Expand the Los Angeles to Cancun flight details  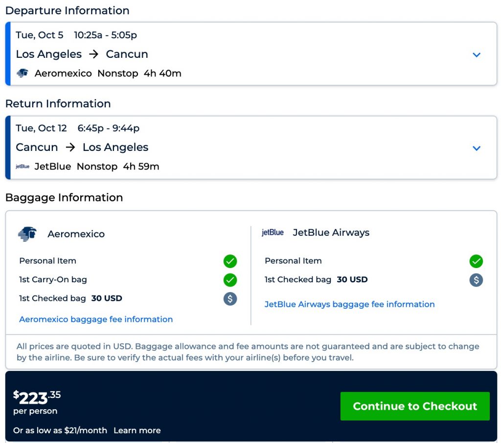[477, 55]
